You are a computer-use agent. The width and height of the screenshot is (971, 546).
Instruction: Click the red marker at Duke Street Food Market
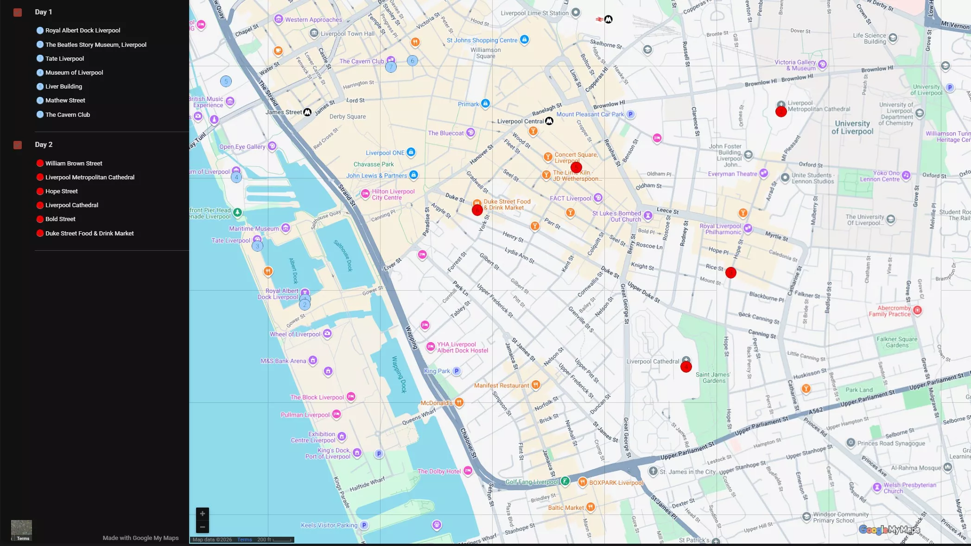[x=477, y=210]
